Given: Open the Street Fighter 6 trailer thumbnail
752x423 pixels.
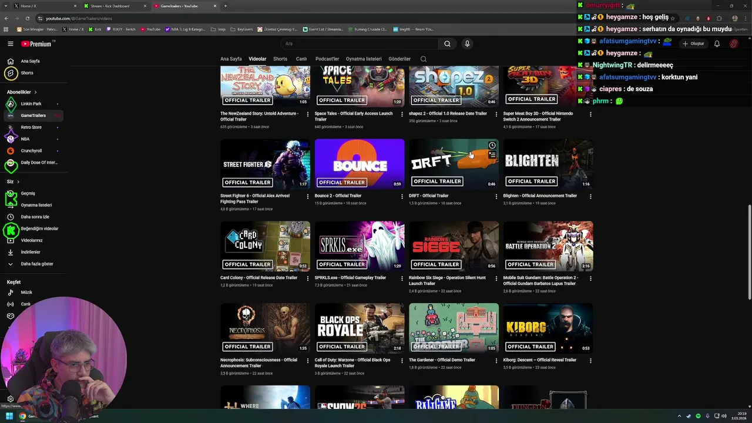Looking at the screenshot, I should [265, 164].
